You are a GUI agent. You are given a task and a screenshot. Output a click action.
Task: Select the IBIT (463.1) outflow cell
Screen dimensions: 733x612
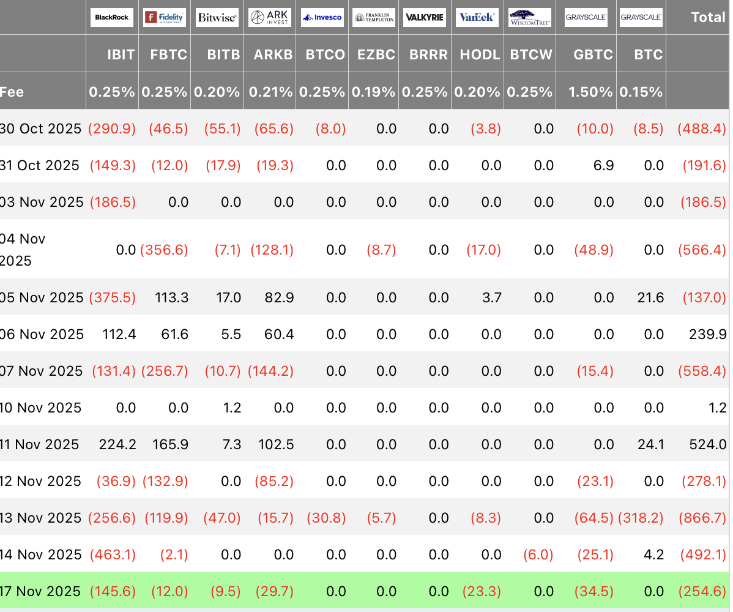click(113, 554)
